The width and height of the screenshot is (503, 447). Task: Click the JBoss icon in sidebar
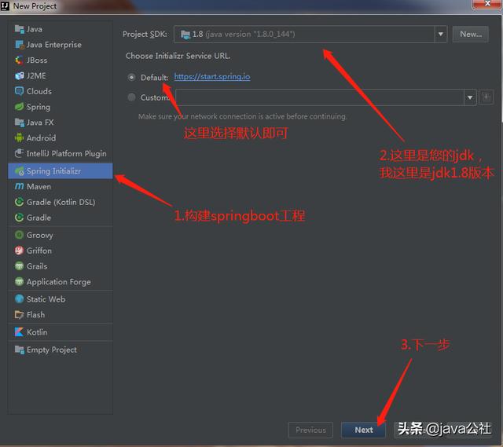pos(19,60)
